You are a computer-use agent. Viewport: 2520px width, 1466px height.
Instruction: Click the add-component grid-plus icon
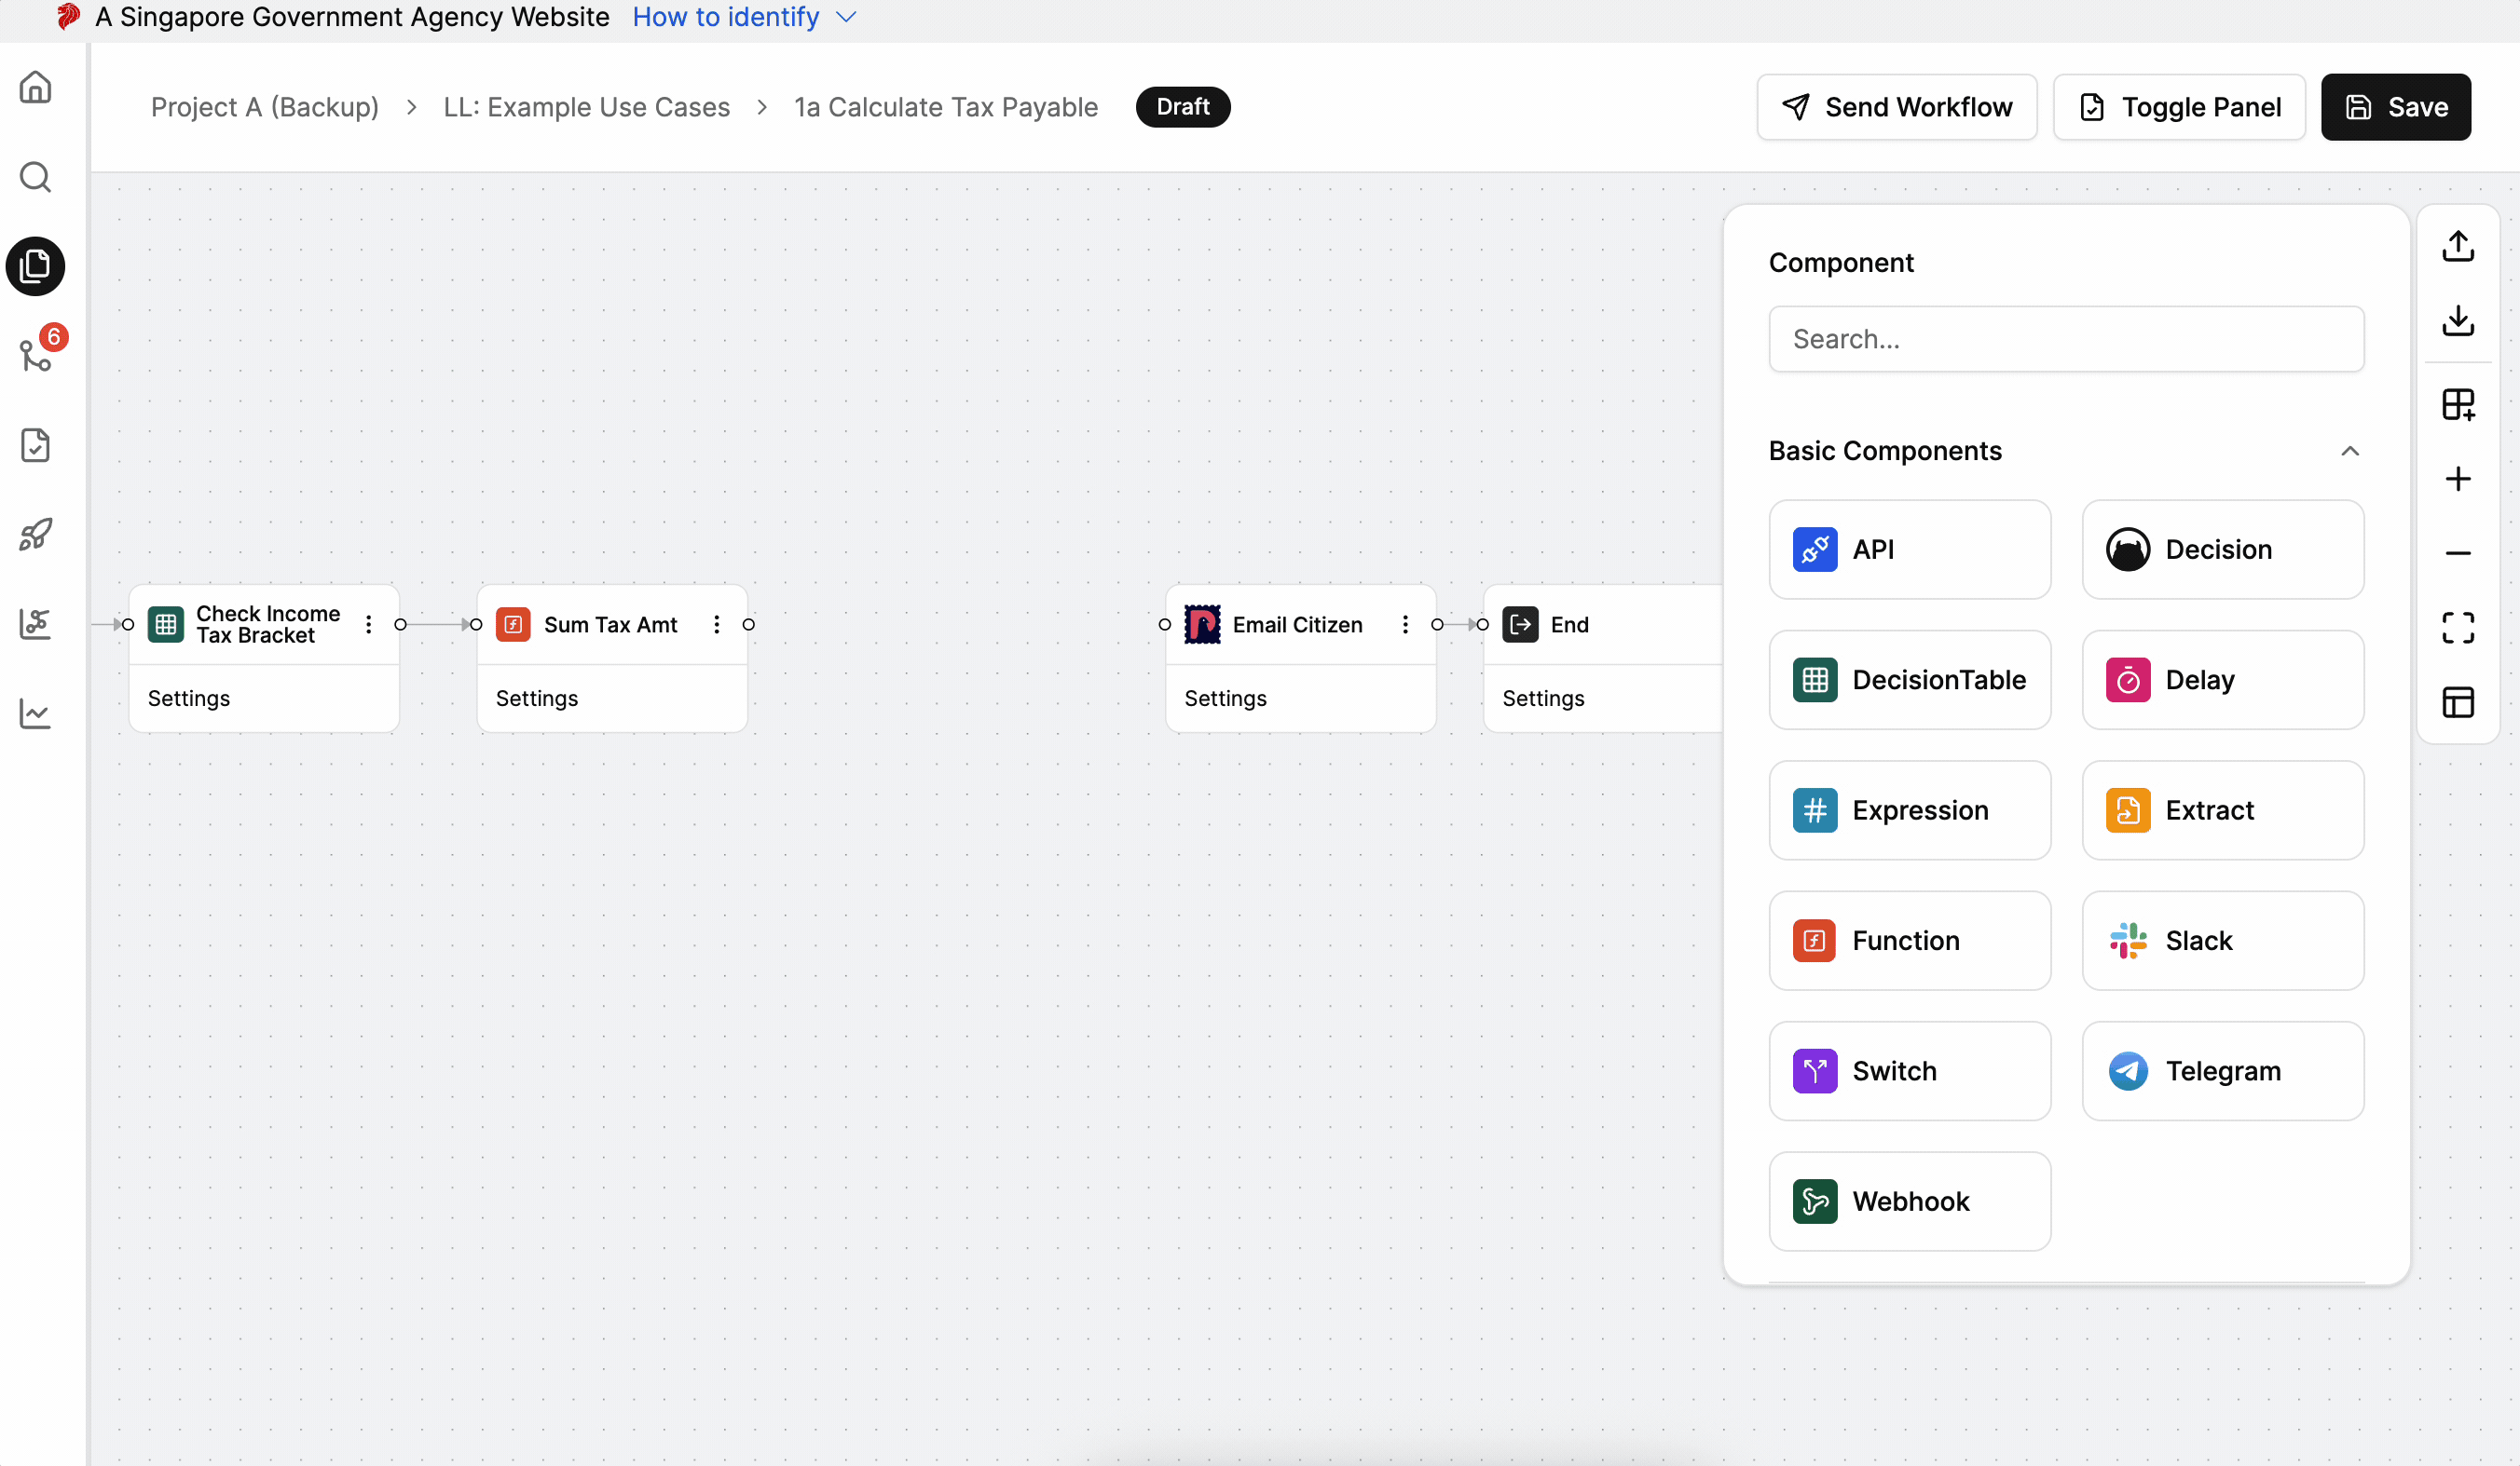tap(2458, 403)
